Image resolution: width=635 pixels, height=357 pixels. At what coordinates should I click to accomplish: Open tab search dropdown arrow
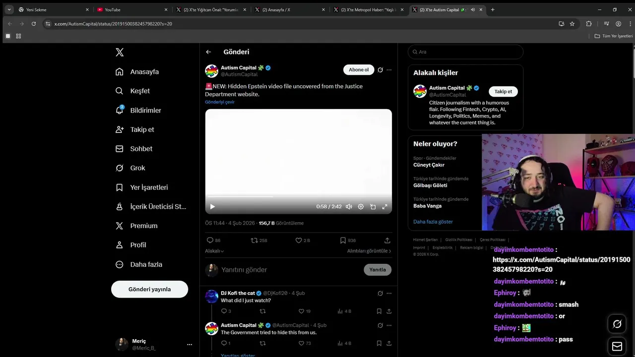[9, 9]
